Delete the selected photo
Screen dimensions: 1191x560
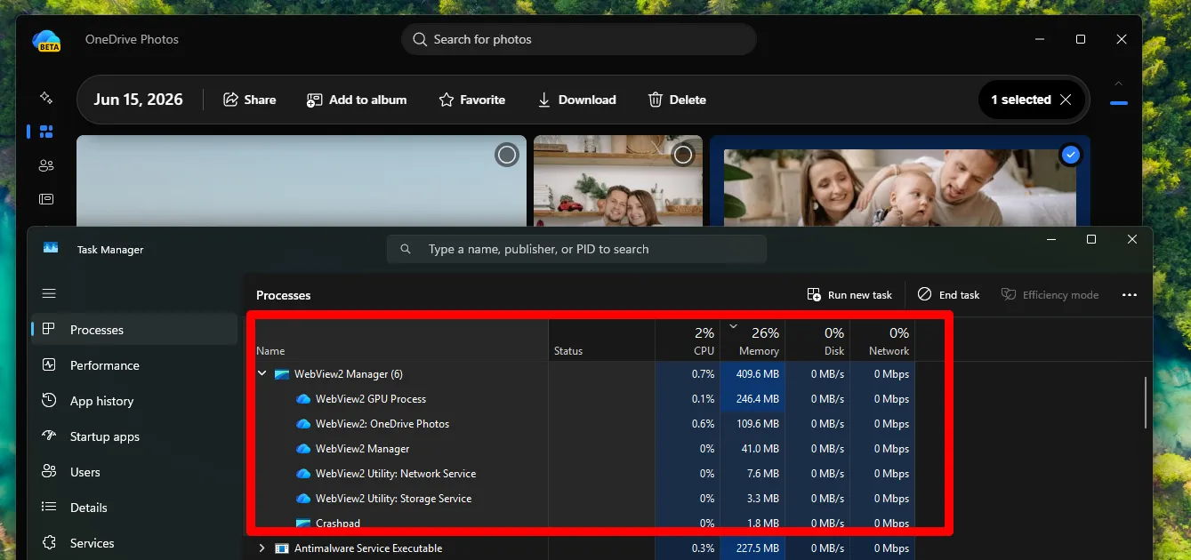677,100
